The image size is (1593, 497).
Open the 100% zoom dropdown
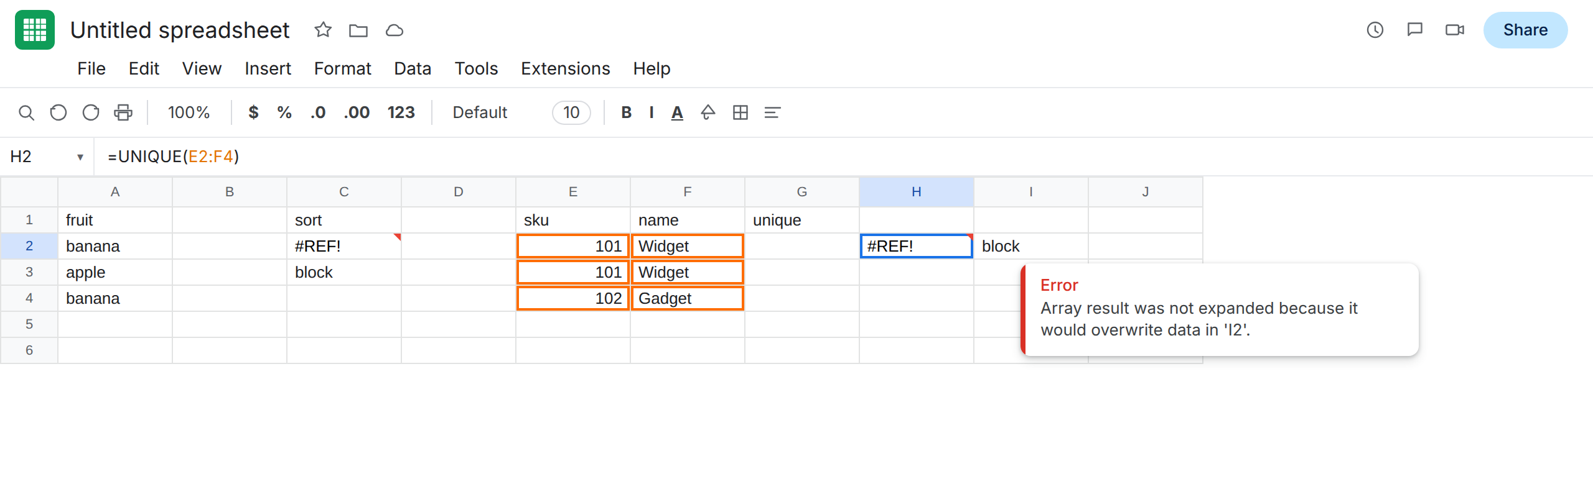pyautogui.click(x=189, y=112)
